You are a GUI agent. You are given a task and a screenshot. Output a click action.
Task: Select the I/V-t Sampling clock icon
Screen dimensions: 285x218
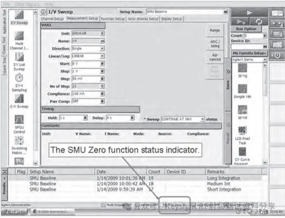coord(19,78)
